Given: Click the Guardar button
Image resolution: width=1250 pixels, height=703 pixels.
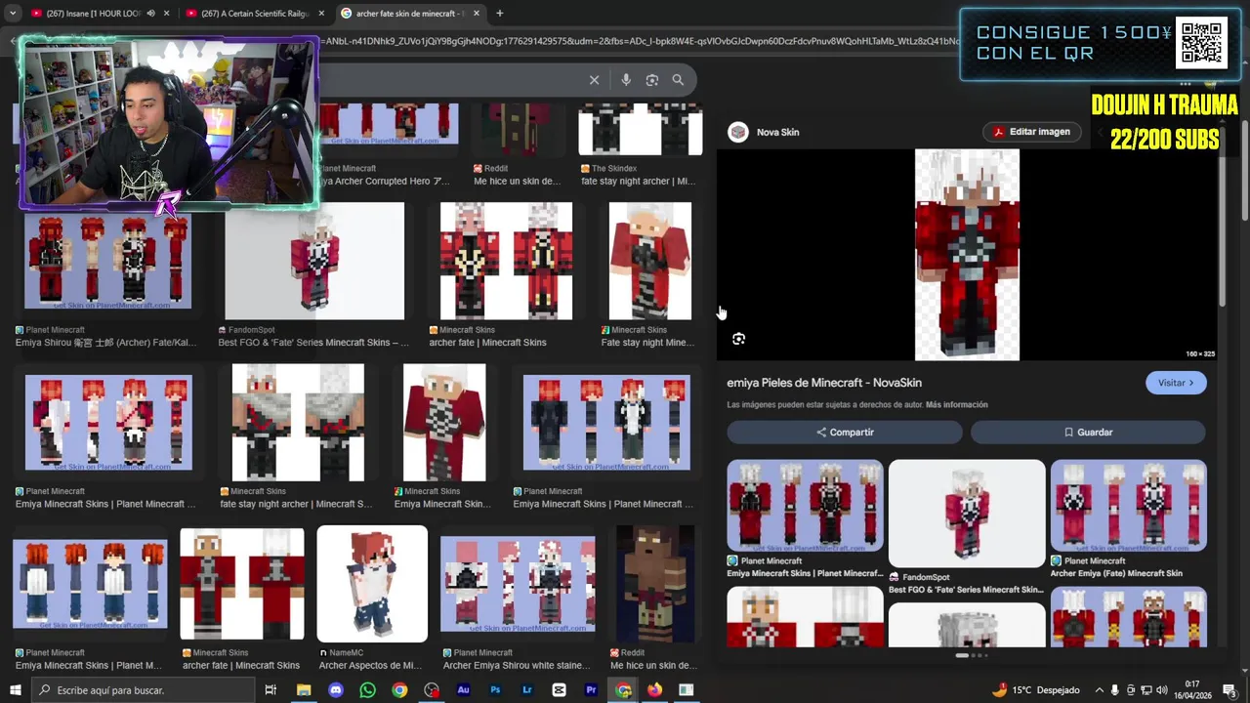Looking at the screenshot, I should (x=1088, y=432).
